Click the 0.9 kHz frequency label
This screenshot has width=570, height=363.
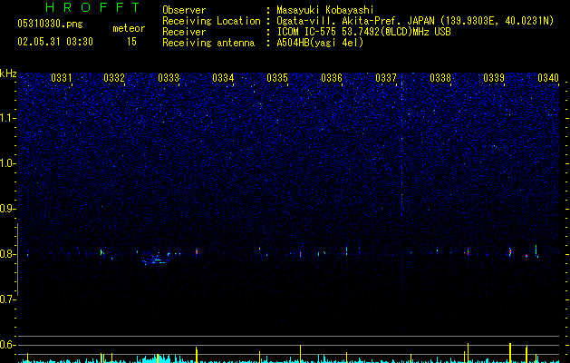click(x=8, y=209)
